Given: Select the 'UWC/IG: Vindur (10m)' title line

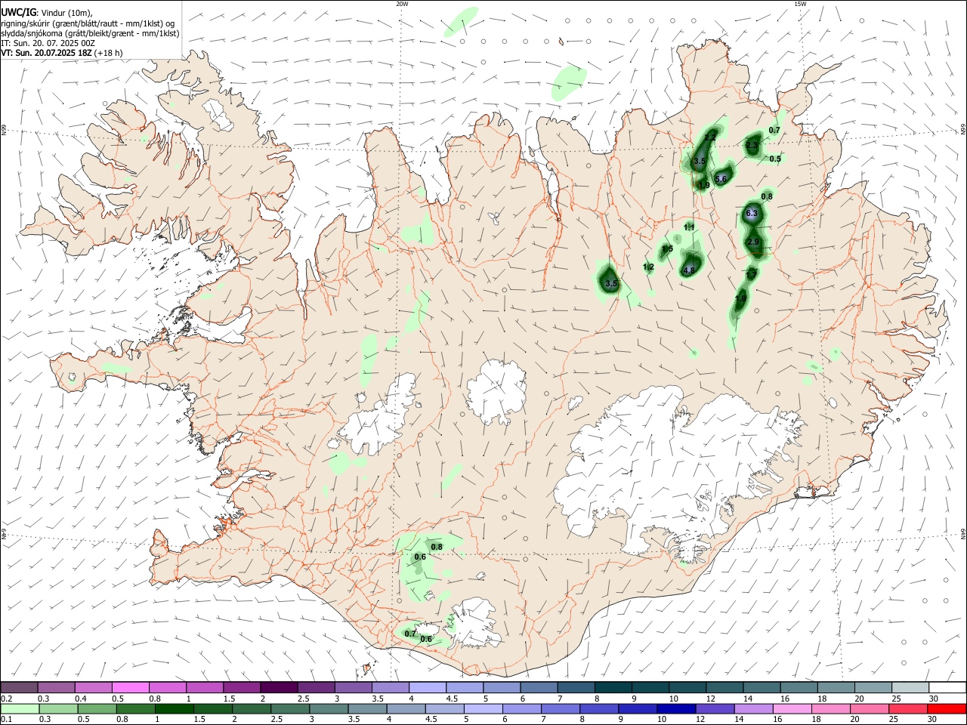Looking at the screenshot, I should pos(46,13).
